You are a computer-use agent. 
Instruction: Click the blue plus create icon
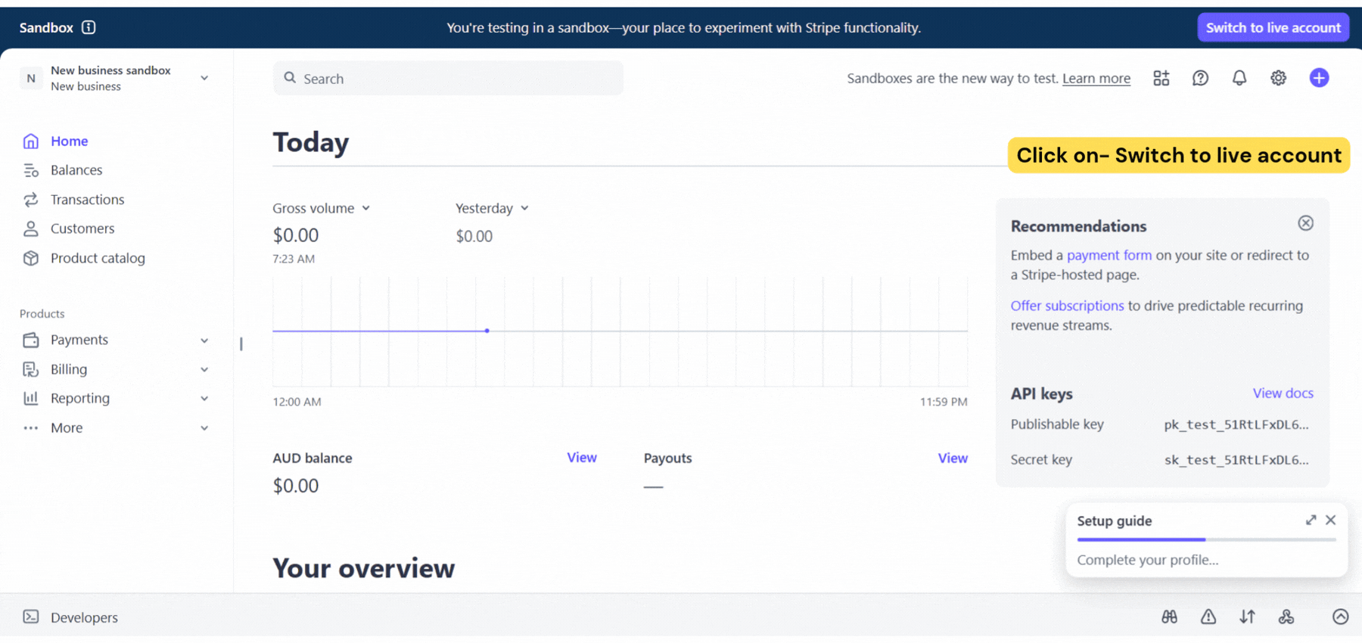click(x=1319, y=78)
